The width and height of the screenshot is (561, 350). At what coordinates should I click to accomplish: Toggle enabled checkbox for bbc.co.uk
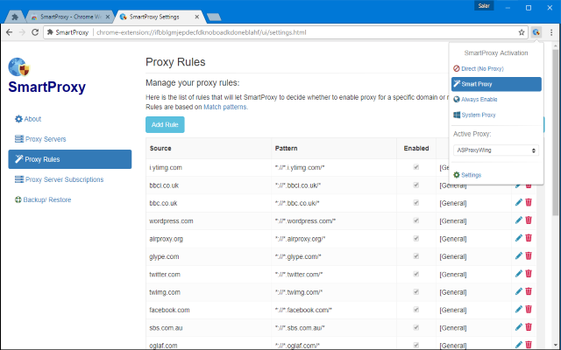416,203
